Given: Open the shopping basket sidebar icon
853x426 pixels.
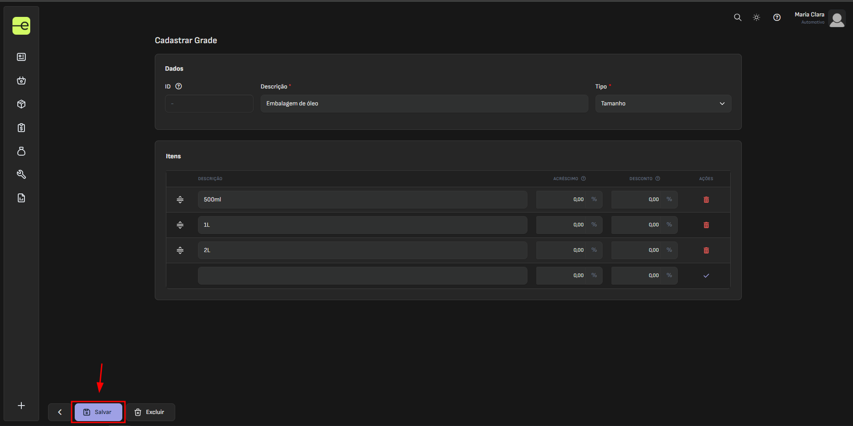Looking at the screenshot, I should (21, 80).
